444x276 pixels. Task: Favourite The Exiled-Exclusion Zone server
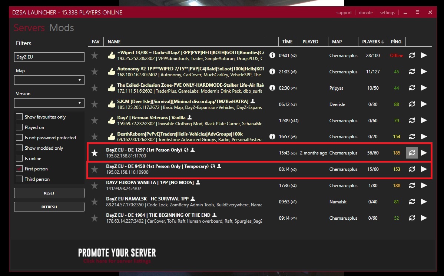(x=95, y=88)
